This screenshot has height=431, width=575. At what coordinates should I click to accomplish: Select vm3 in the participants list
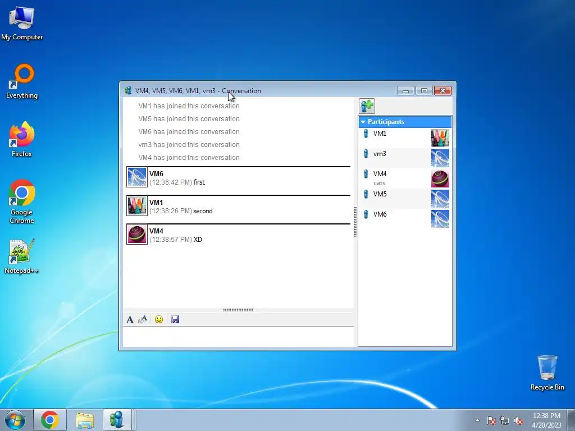[x=405, y=158]
